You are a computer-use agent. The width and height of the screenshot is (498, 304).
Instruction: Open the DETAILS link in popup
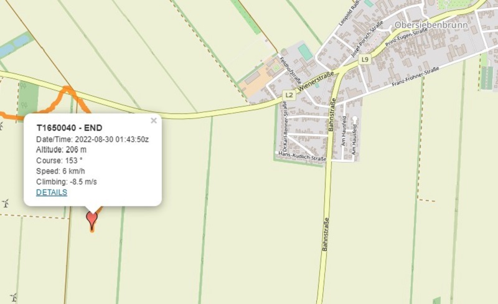(52, 192)
